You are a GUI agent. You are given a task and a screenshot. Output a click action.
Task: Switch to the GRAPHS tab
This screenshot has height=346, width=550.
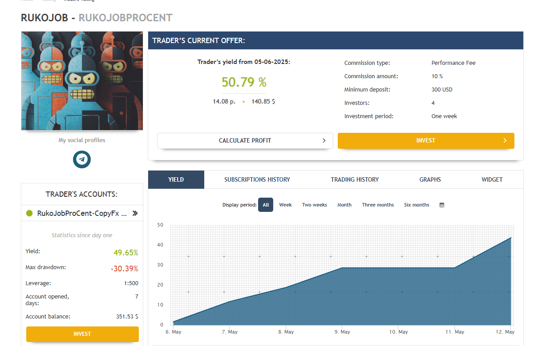point(430,179)
